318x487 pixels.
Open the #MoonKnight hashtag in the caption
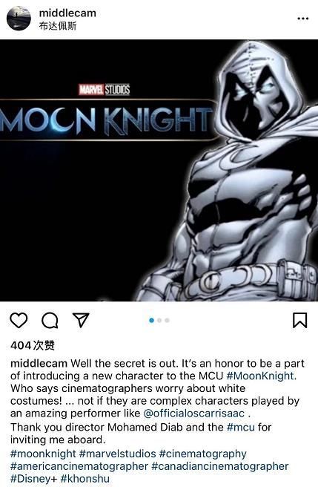260,376
